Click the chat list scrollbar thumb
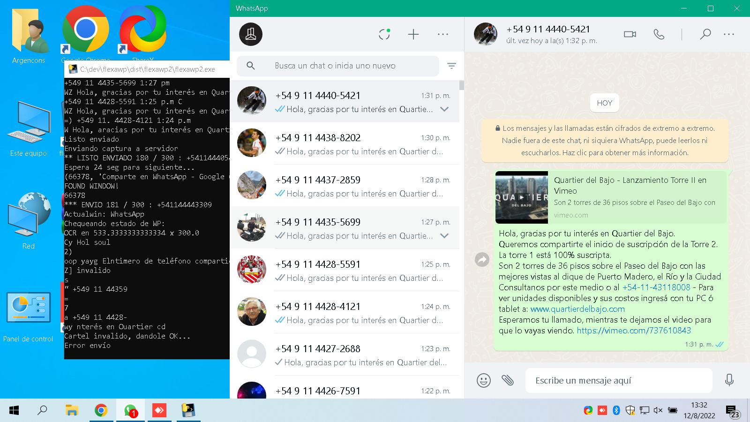 [462, 85]
